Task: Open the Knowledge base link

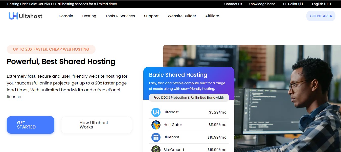Action: (262, 4)
